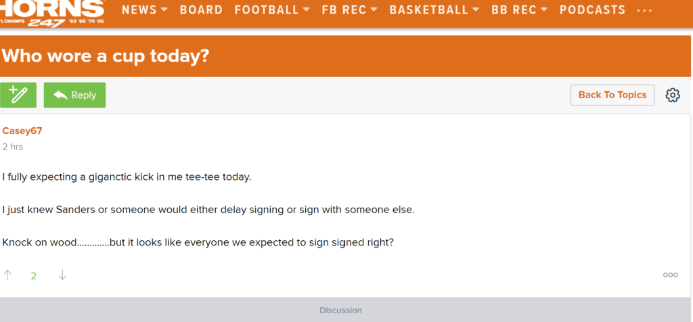Upvote the post by Casey67

click(x=8, y=275)
